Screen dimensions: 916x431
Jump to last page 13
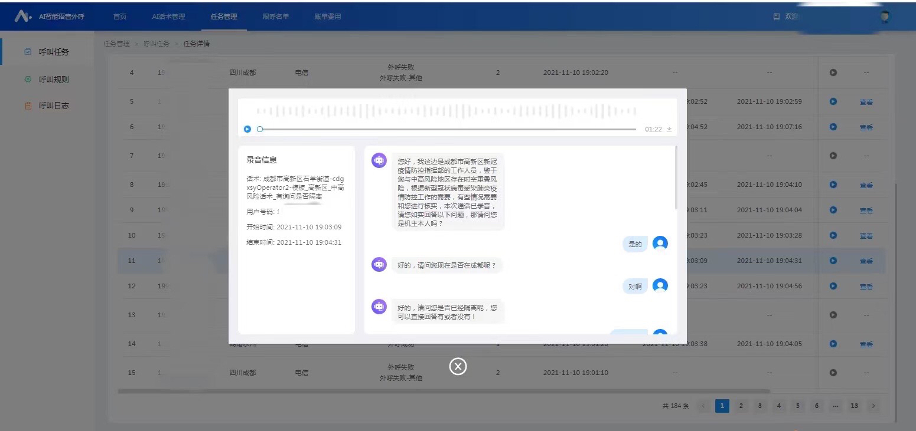[x=854, y=406]
